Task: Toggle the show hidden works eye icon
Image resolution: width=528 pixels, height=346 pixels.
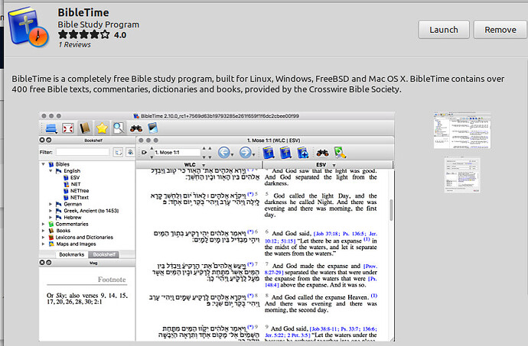Action: pyautogui.click(x=130, y=152)
